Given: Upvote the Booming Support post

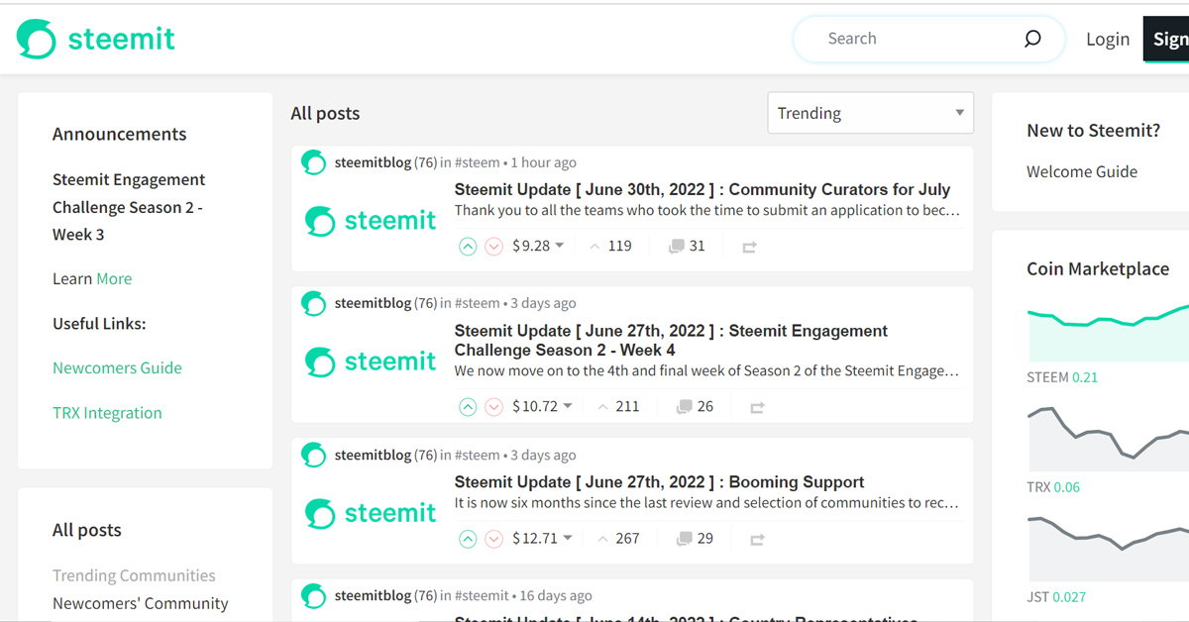Looking at the screenshot, I should click(468, 539).
